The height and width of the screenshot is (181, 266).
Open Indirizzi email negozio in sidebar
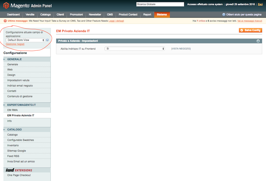tap(27, 86)
